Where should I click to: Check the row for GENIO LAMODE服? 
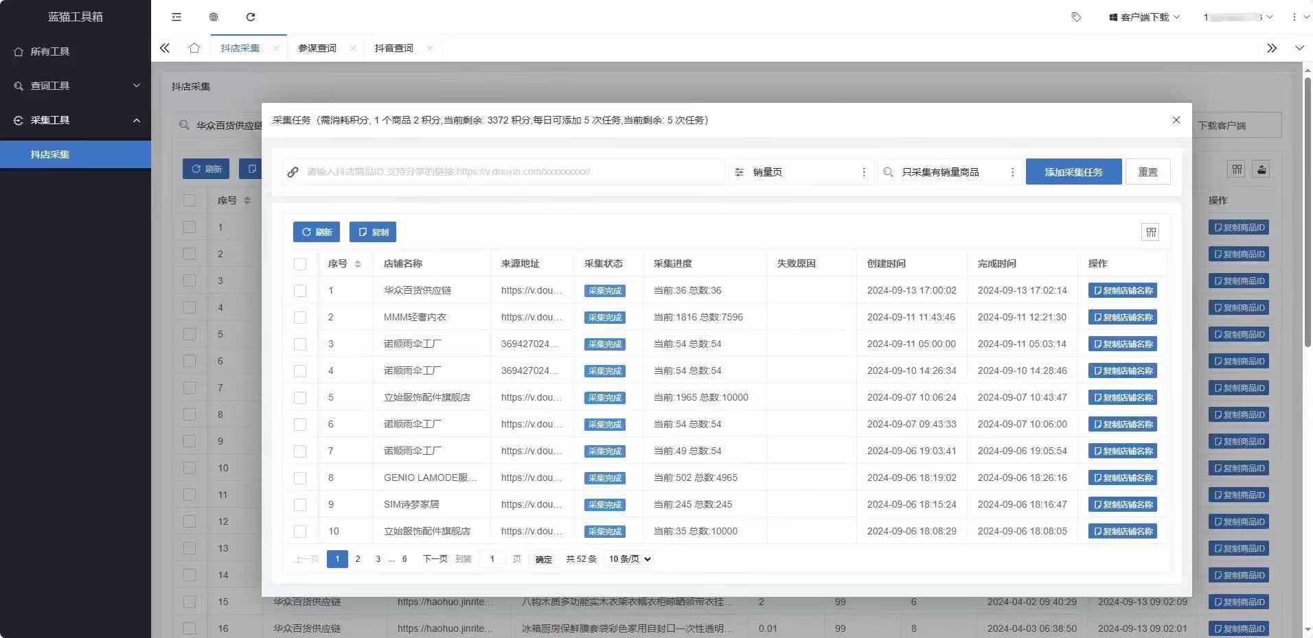(300, 478)
